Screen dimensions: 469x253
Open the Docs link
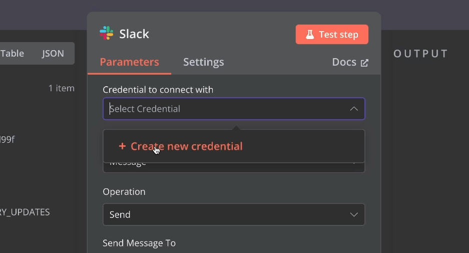click(x=344, y=62)
